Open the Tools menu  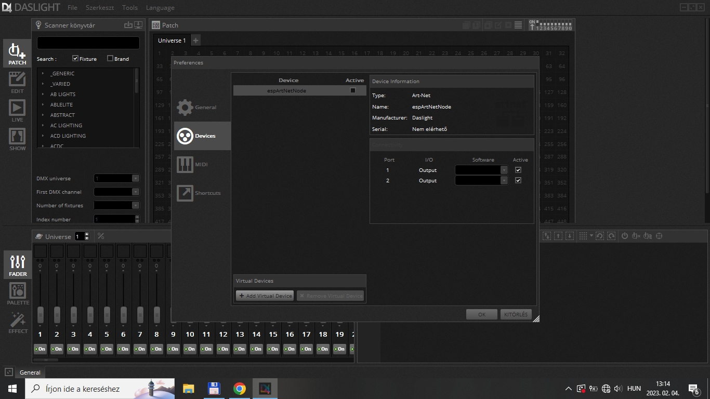(x=130, y=8)
